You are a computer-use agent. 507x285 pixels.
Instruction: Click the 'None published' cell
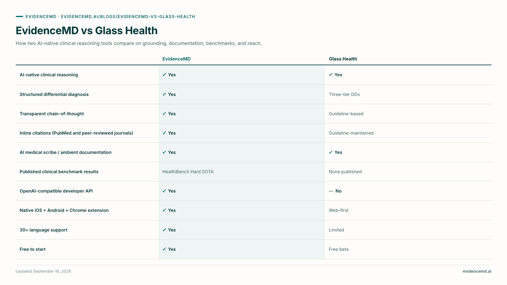tap(345, 172)
